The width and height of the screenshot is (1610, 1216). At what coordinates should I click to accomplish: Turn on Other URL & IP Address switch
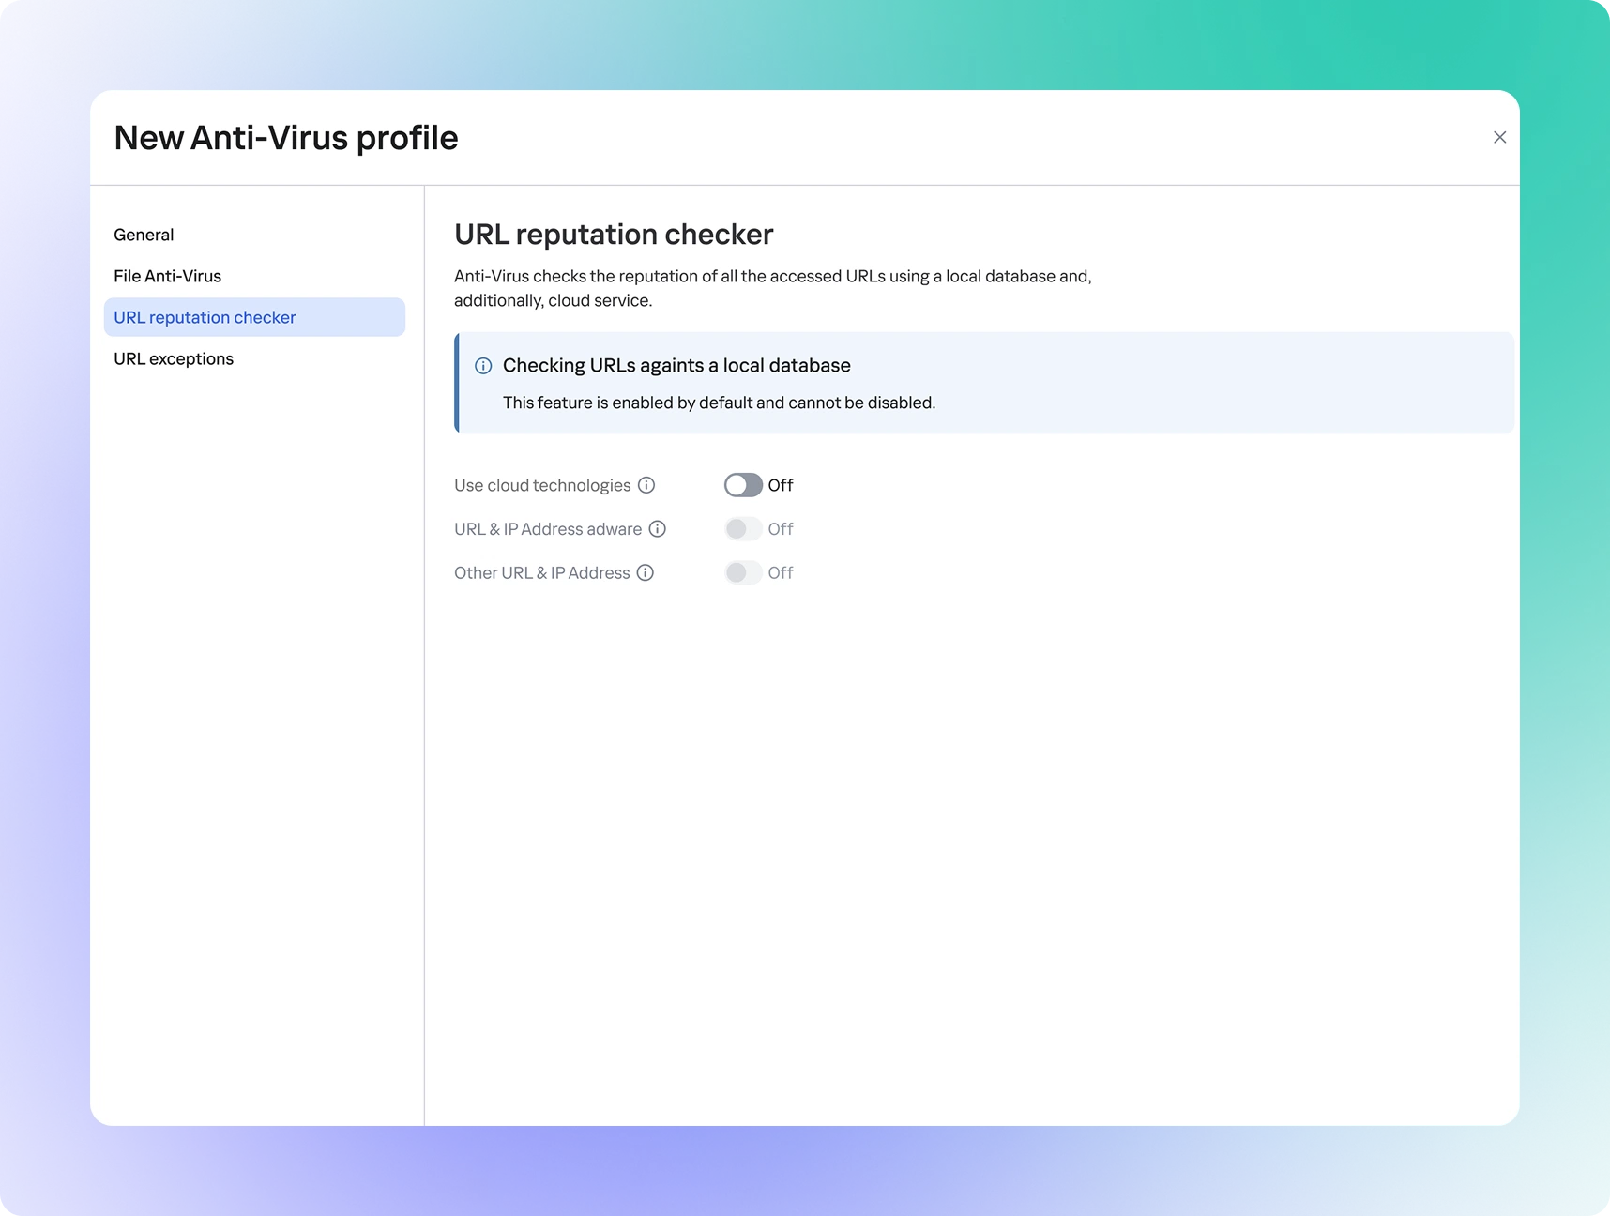coord(743,573)
